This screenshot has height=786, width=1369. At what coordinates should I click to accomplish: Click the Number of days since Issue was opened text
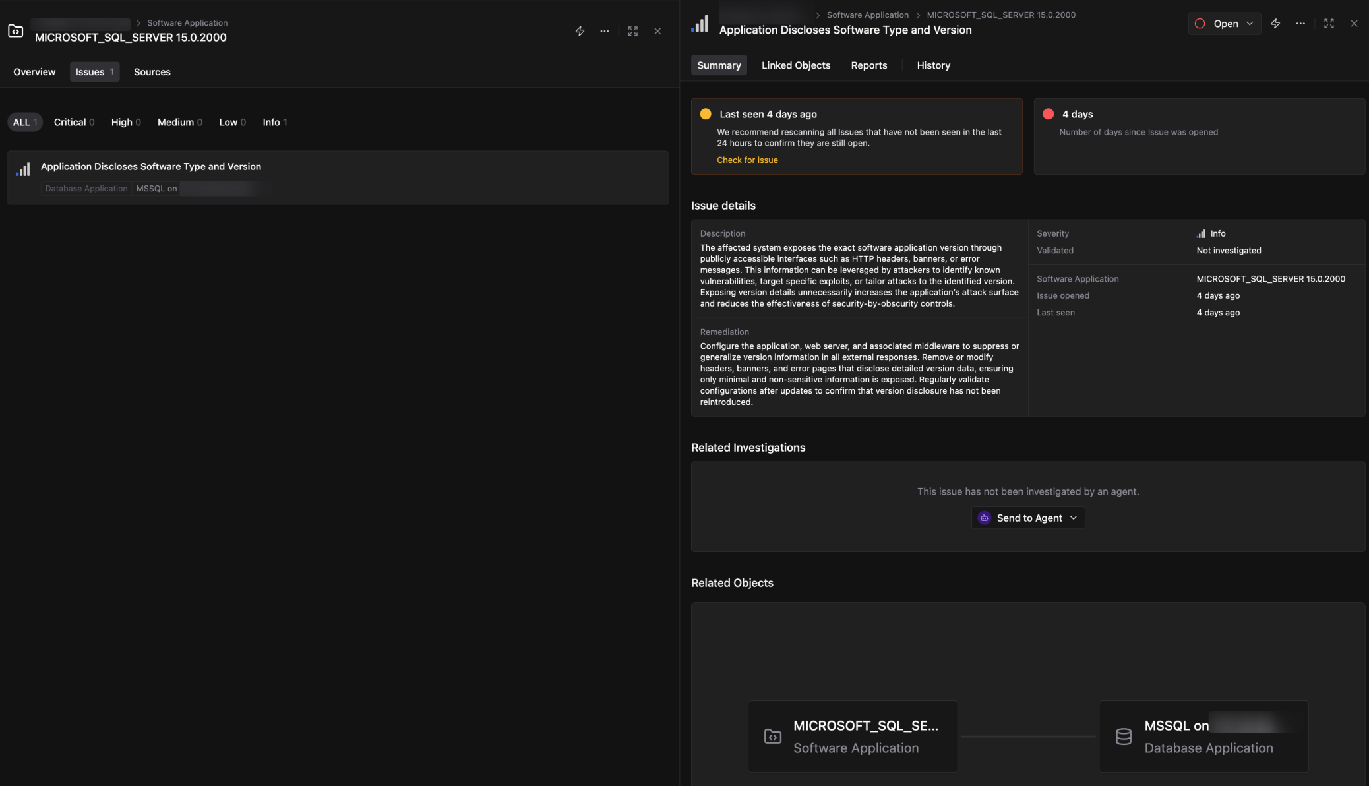(x=1138, y=132)
